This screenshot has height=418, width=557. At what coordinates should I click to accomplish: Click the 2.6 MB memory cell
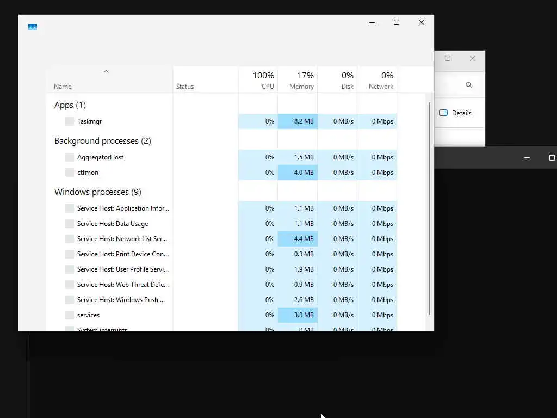[x=298, y=300]
